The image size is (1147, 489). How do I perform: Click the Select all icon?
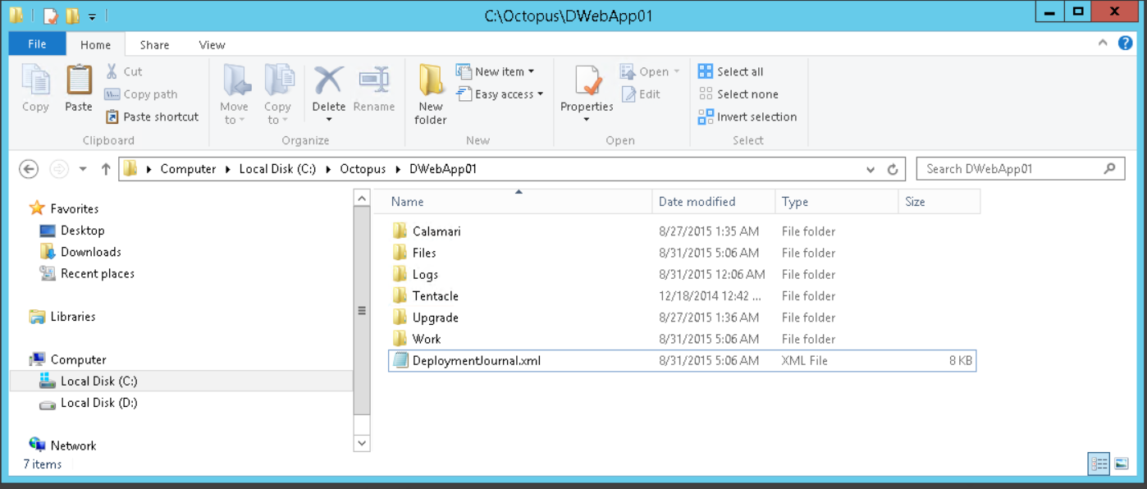[x=706, y=71]
